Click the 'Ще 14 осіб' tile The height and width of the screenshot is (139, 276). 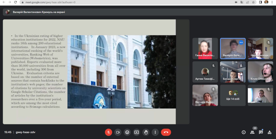pyautogui.click(x=233, y=95)
